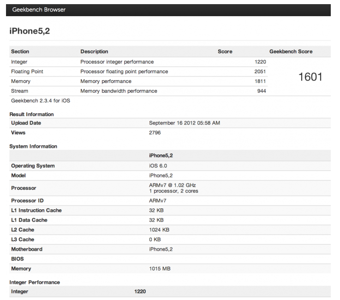The image size is (340, 300).
Task: Select 'Geekbench 2.3.4 for iOS' text
Action: 41,101
